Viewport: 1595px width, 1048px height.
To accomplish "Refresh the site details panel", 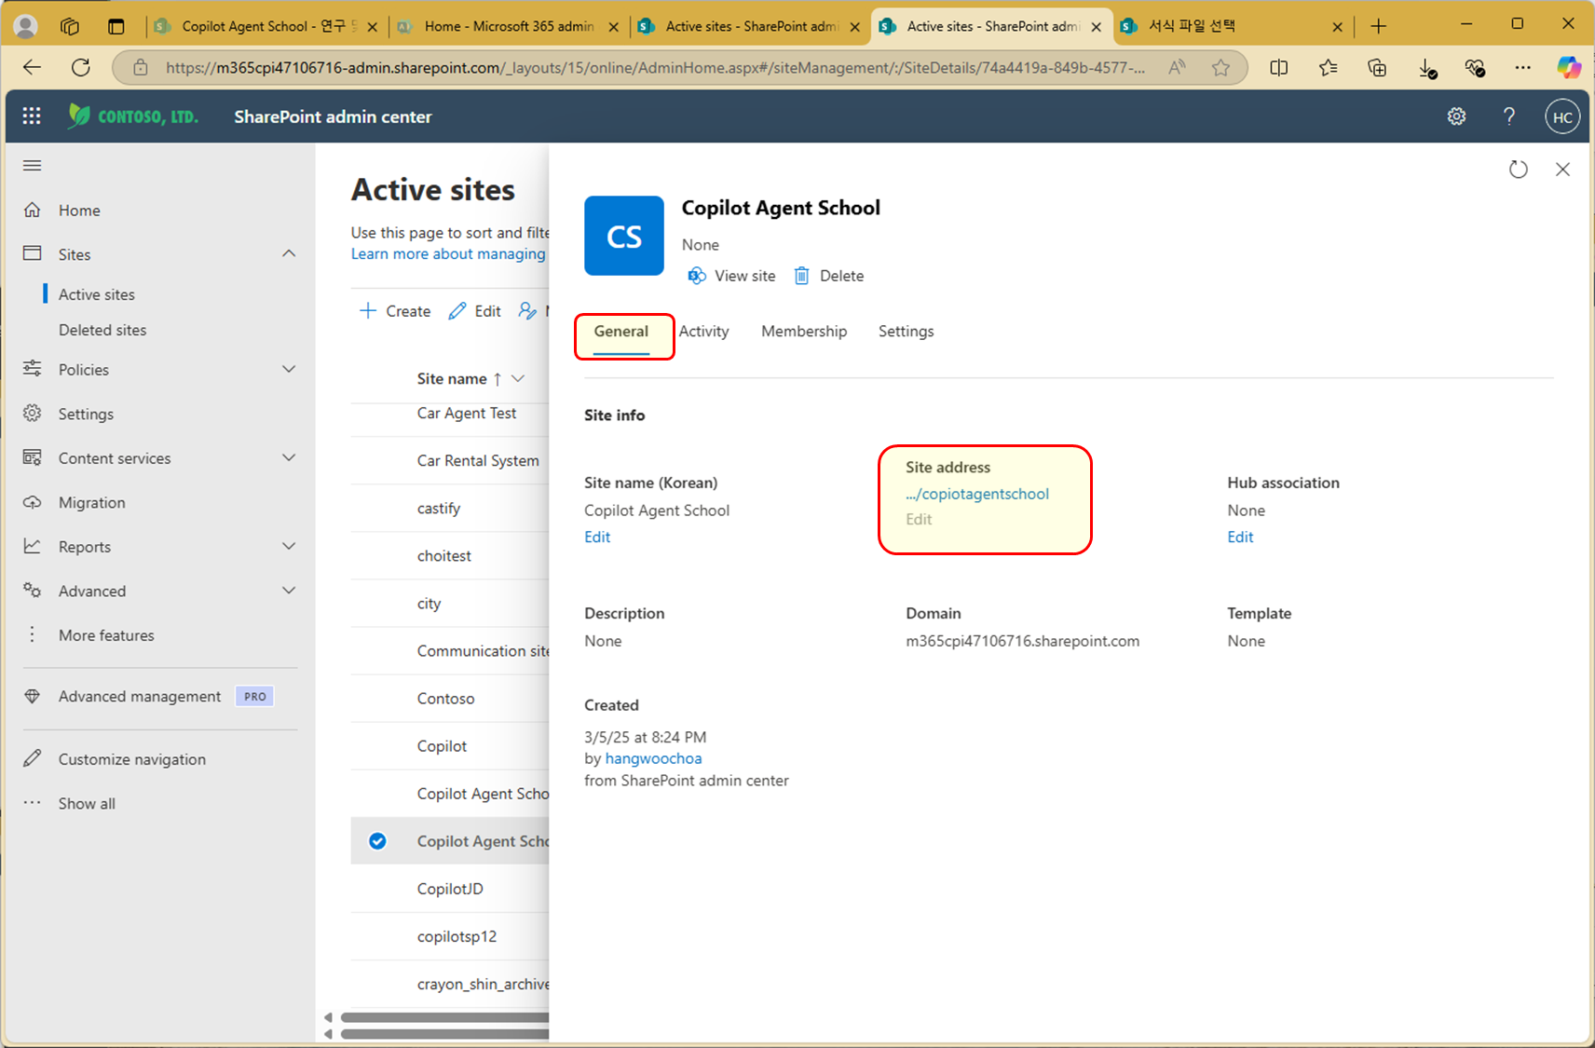I will pyautogui.click(x=1519, y=170).
